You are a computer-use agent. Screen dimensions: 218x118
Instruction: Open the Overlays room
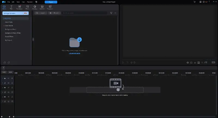pos(35,7)
